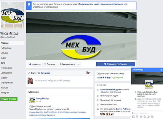Open YouTube tab in sidebar

4,87
